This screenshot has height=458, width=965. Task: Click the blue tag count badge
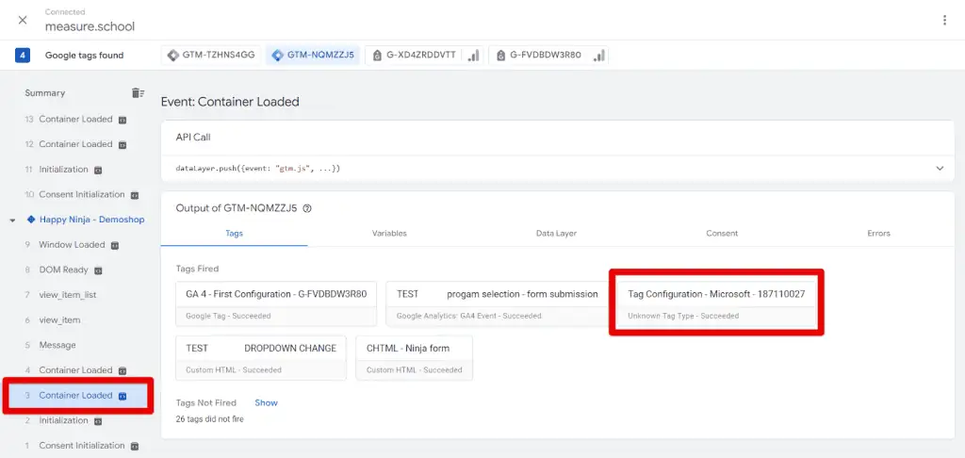point(23,56)
